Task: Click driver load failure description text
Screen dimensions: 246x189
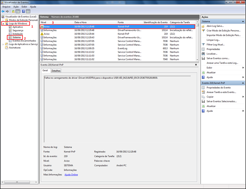Action: point(101,78)
